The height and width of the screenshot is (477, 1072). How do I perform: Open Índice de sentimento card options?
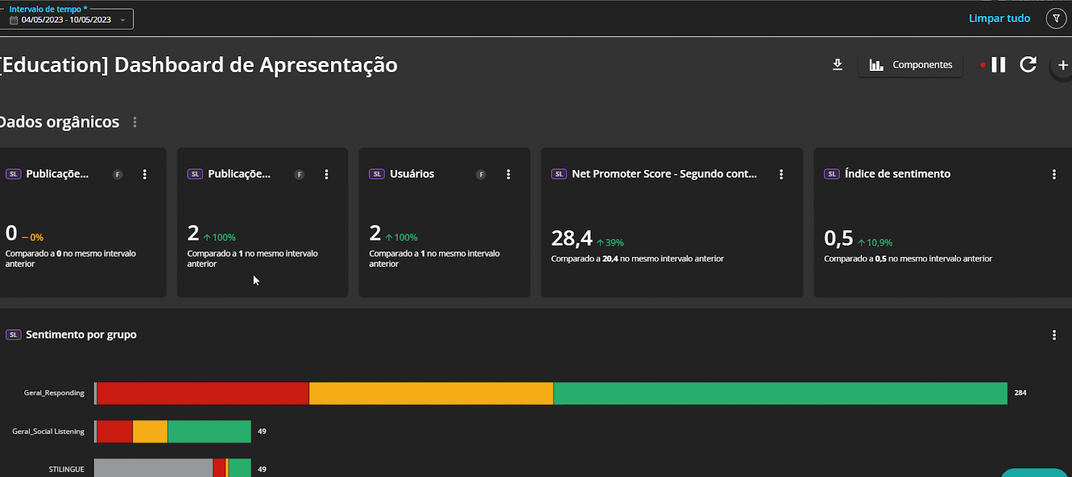[1054, 175]
